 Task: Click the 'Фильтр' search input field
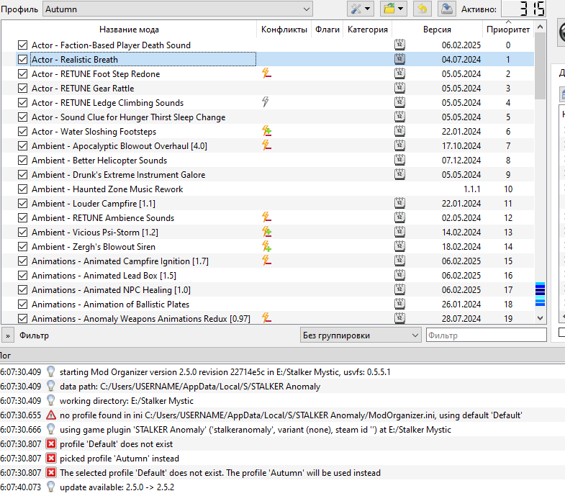coord(486,335)
